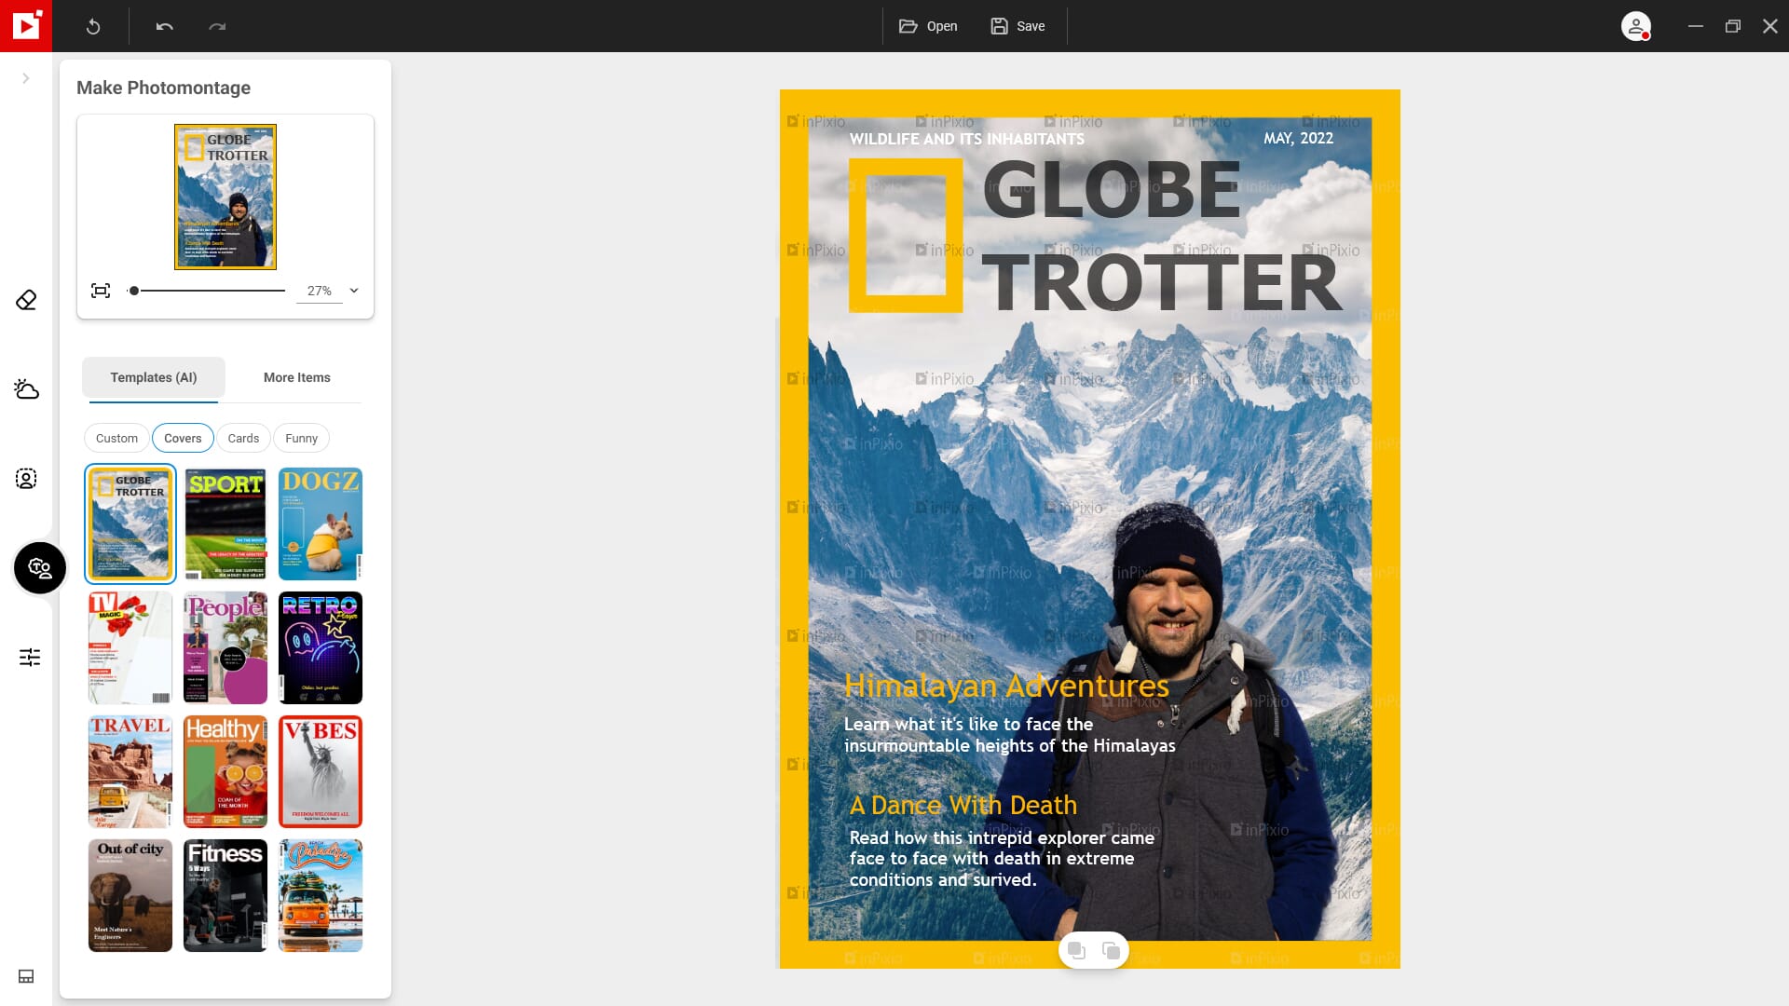The height and width of the screenshot is (1006, 1789).
Task: Select the Eraser tool in sidebar
Action: [26, 300]
